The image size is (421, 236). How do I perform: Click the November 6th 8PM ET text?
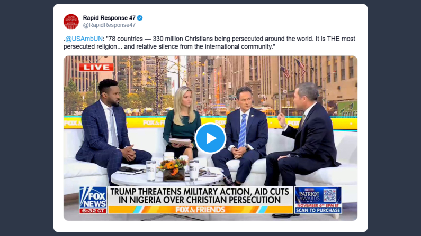(318, 205)
